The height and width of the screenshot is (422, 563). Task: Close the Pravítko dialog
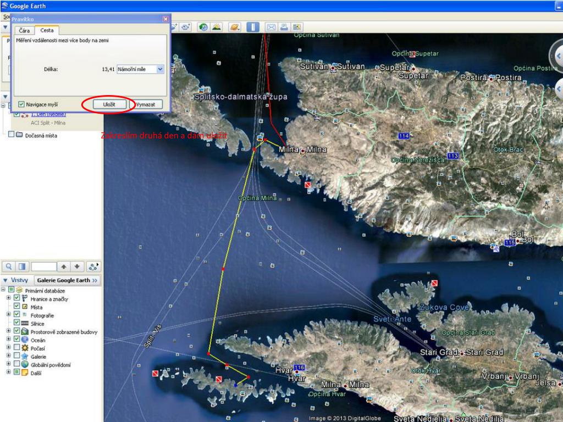click(x=165, y=19)
